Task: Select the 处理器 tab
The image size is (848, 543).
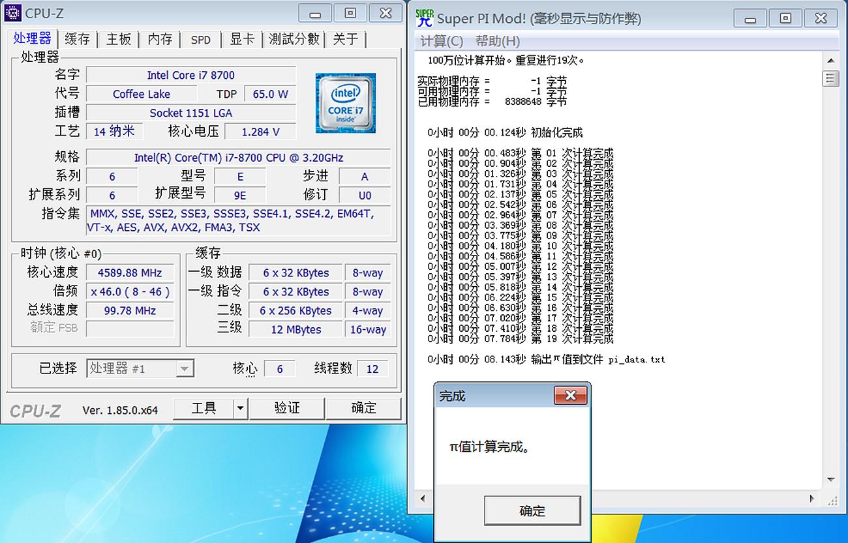Action: [32, 38]
